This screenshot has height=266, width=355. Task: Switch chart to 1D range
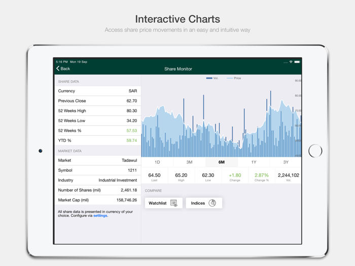tap(157, 162)
